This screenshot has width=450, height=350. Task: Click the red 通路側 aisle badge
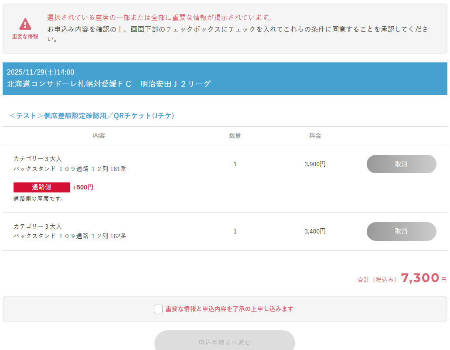tap(42, 187)
